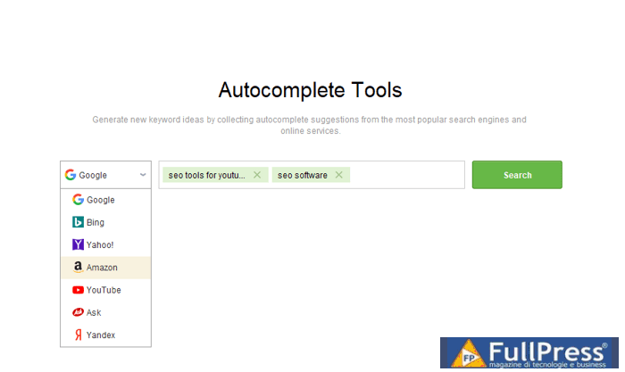Screen dimensions: 625x372
Task: Click the Google logo in the selected engine box
Action: (71, 175)
